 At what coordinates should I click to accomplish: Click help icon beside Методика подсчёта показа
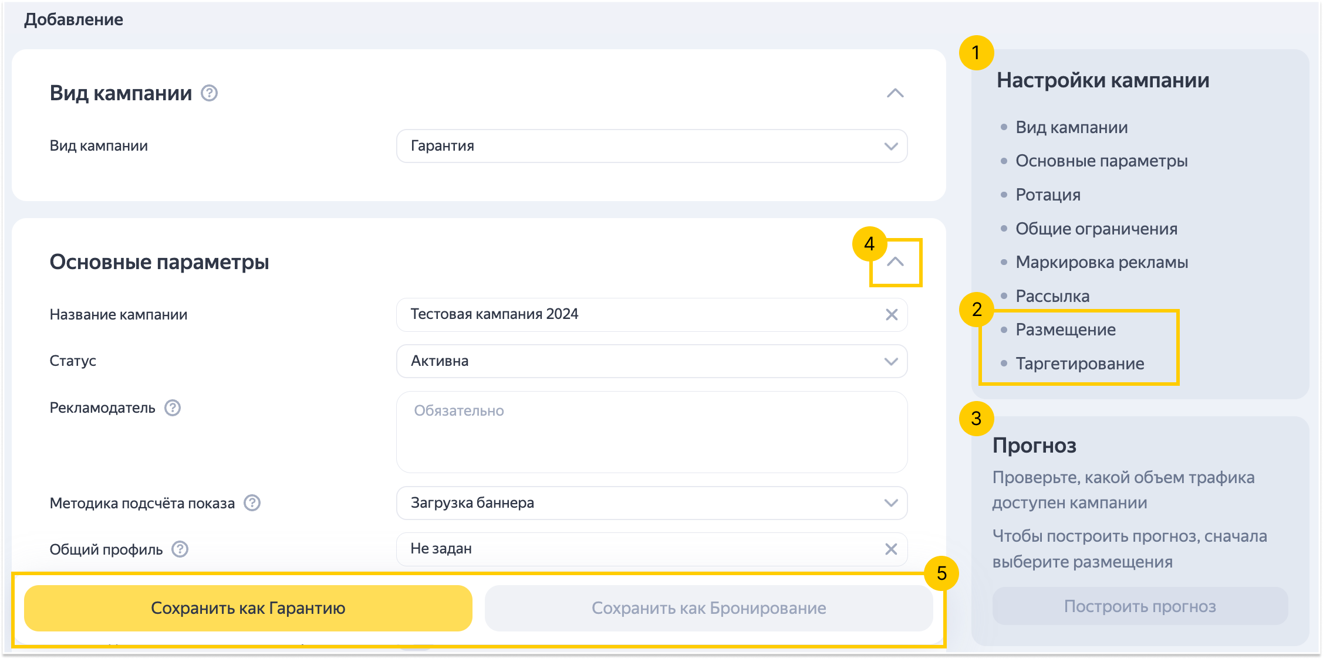[252, 503]
